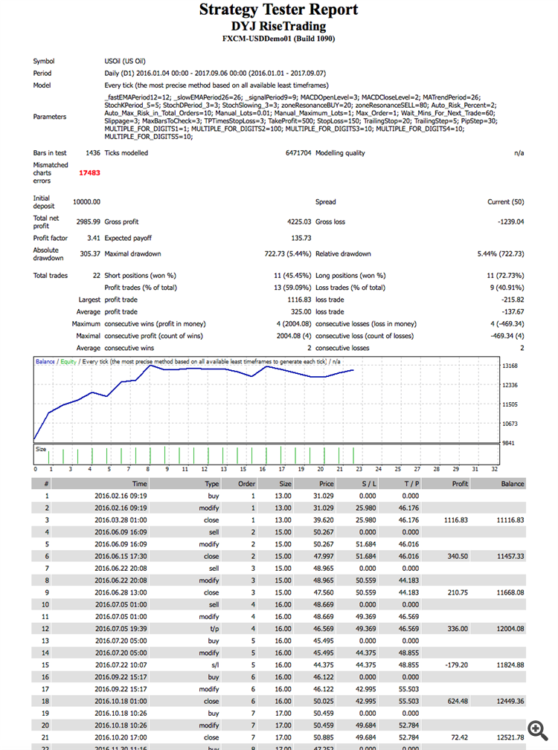Click profit 72.42 in row 21

[459, 737]
